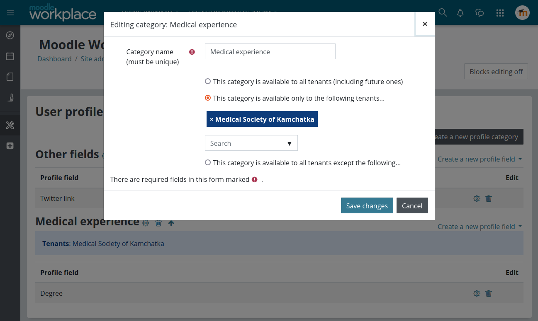Viewport: 538px width, 321px height.
Task: Select all tenants except the following option
Action: 208,163
